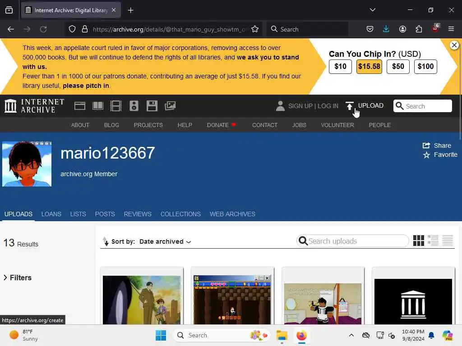462x346 pixels.
Task: Open the Firefox View icon
Action: point(9,10)
